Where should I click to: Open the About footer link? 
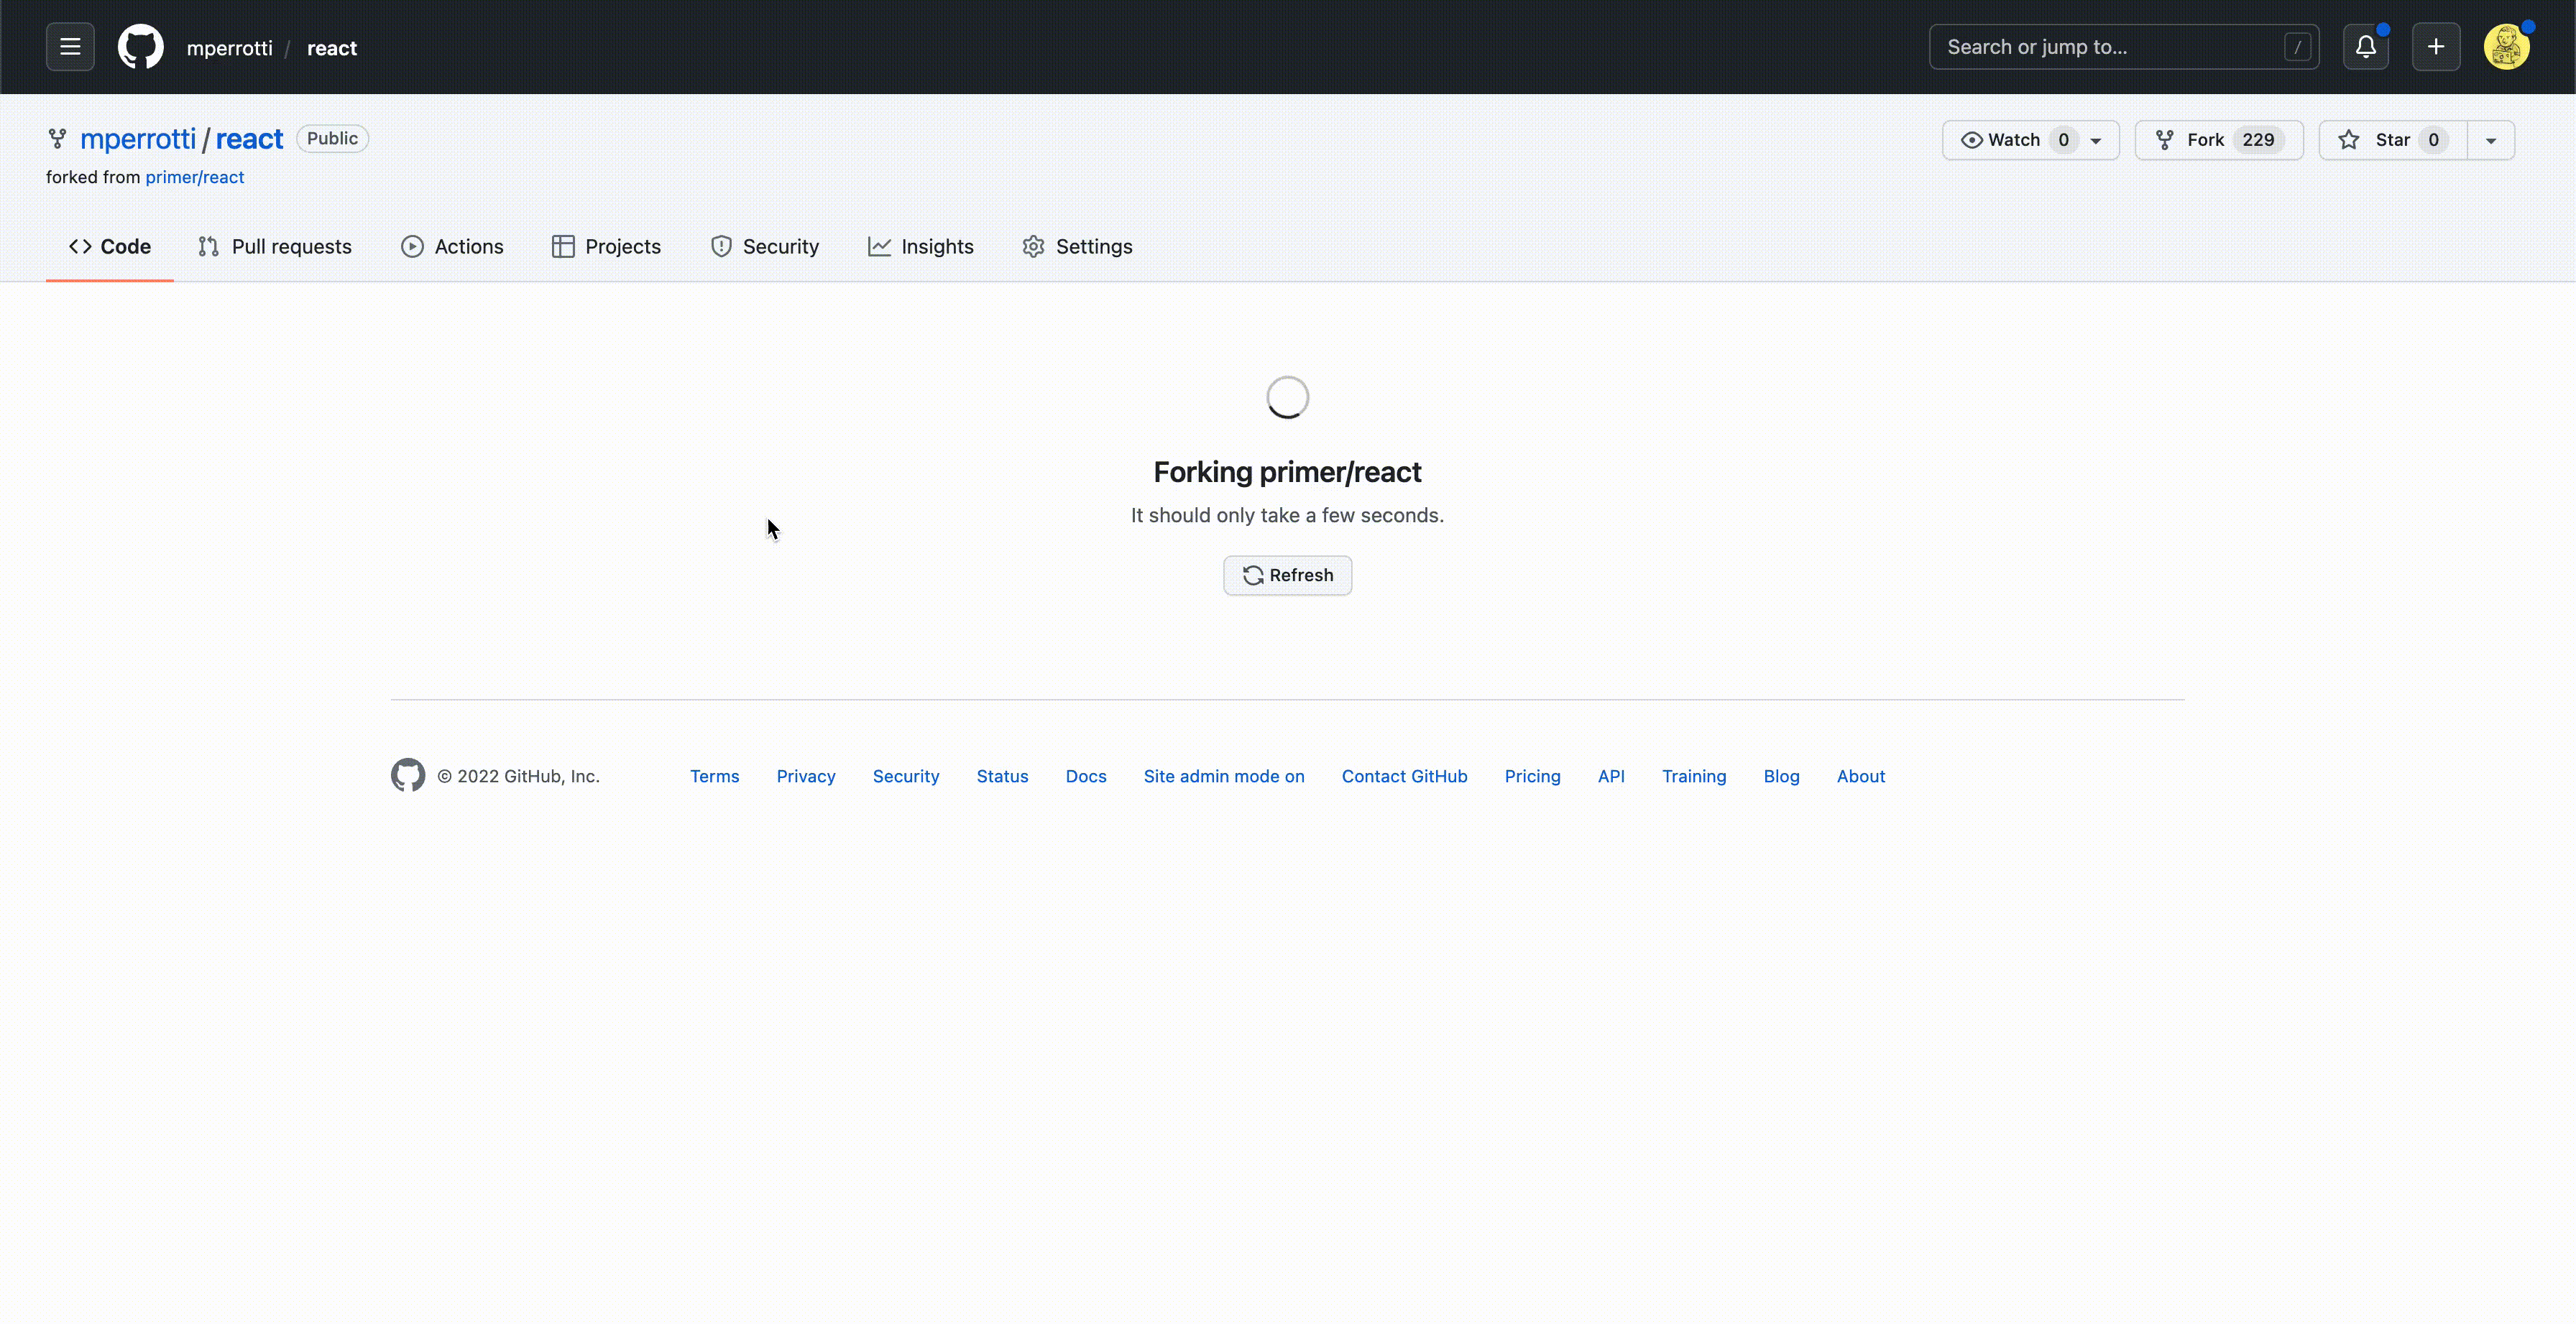point(1861,777)
